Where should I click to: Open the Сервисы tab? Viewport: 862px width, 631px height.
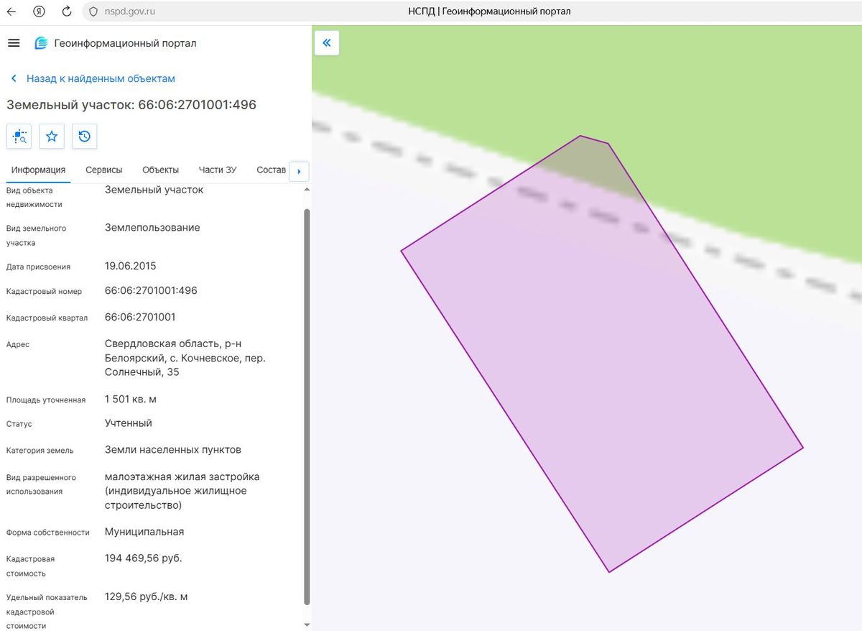pyautogui.click(x=104, y=170)
